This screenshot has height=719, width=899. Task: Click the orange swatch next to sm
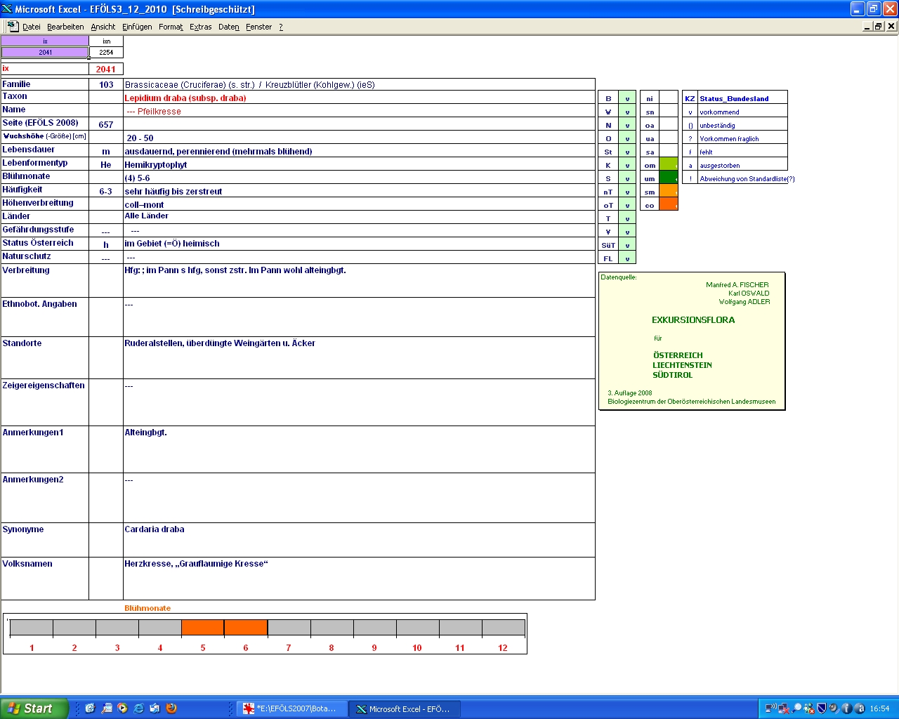point(669,192)
